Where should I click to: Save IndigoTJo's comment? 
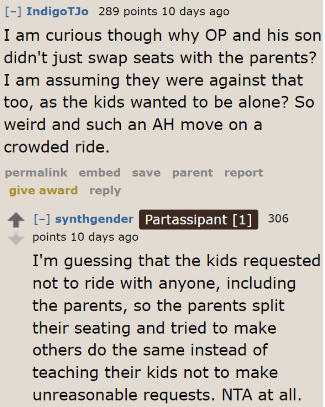point(146,172)
